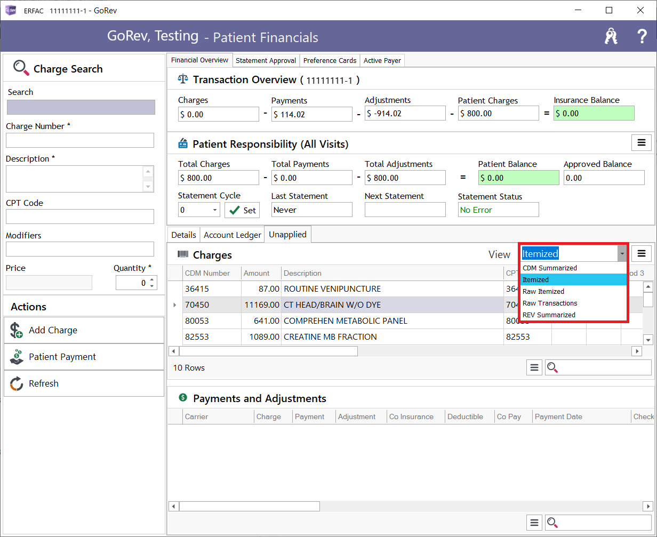
Task: Click the Modifiers field
Action: [x=80, y=249]
